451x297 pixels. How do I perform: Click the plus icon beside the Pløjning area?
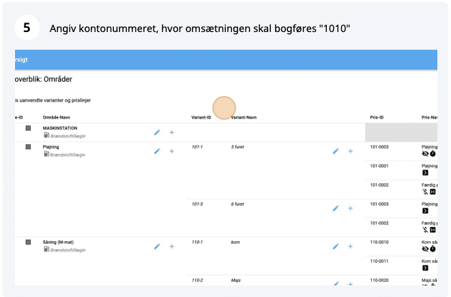(172, 151)
